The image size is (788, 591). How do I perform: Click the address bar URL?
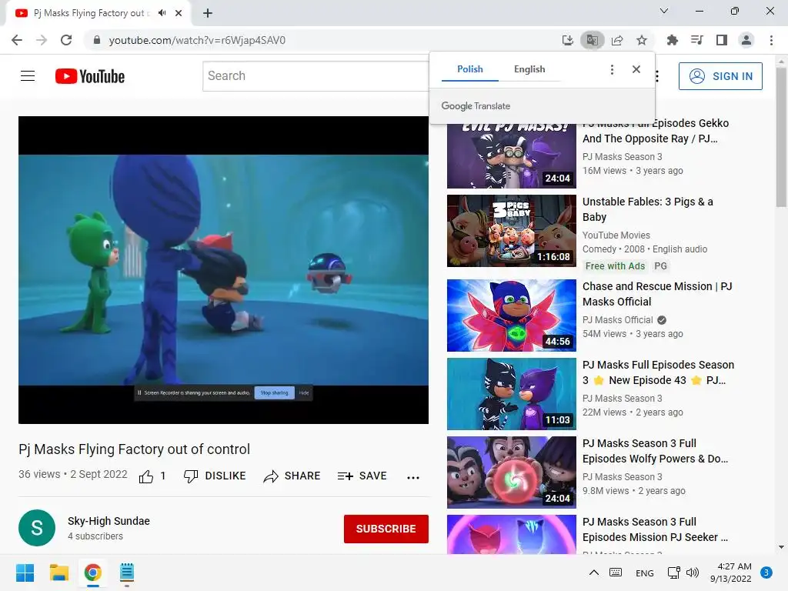click(x=197, y=40)
